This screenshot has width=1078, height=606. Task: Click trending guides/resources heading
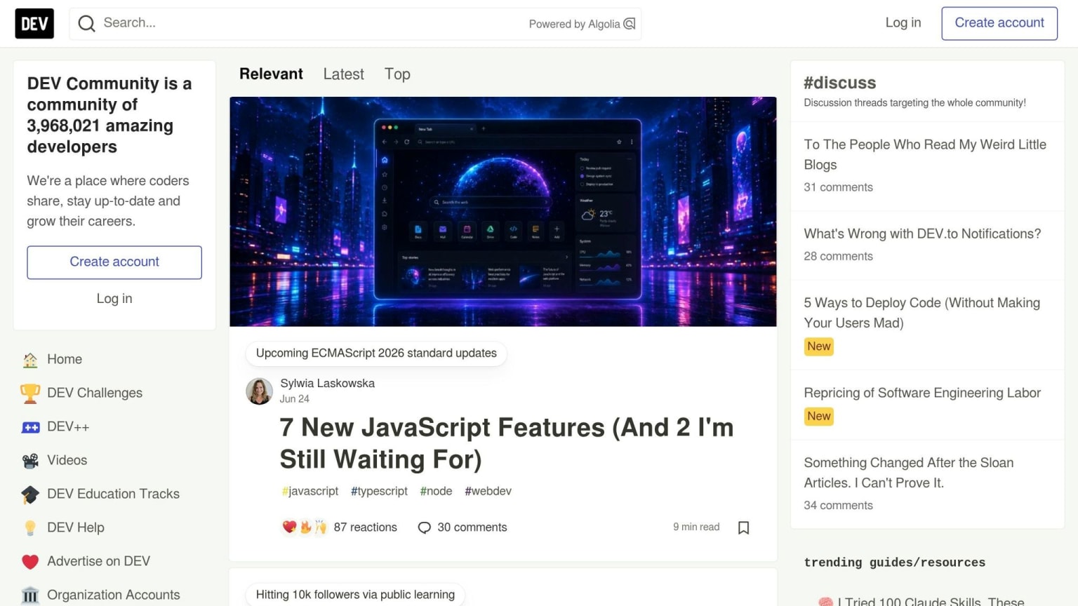pyautogui.click(x=895, y=563)
